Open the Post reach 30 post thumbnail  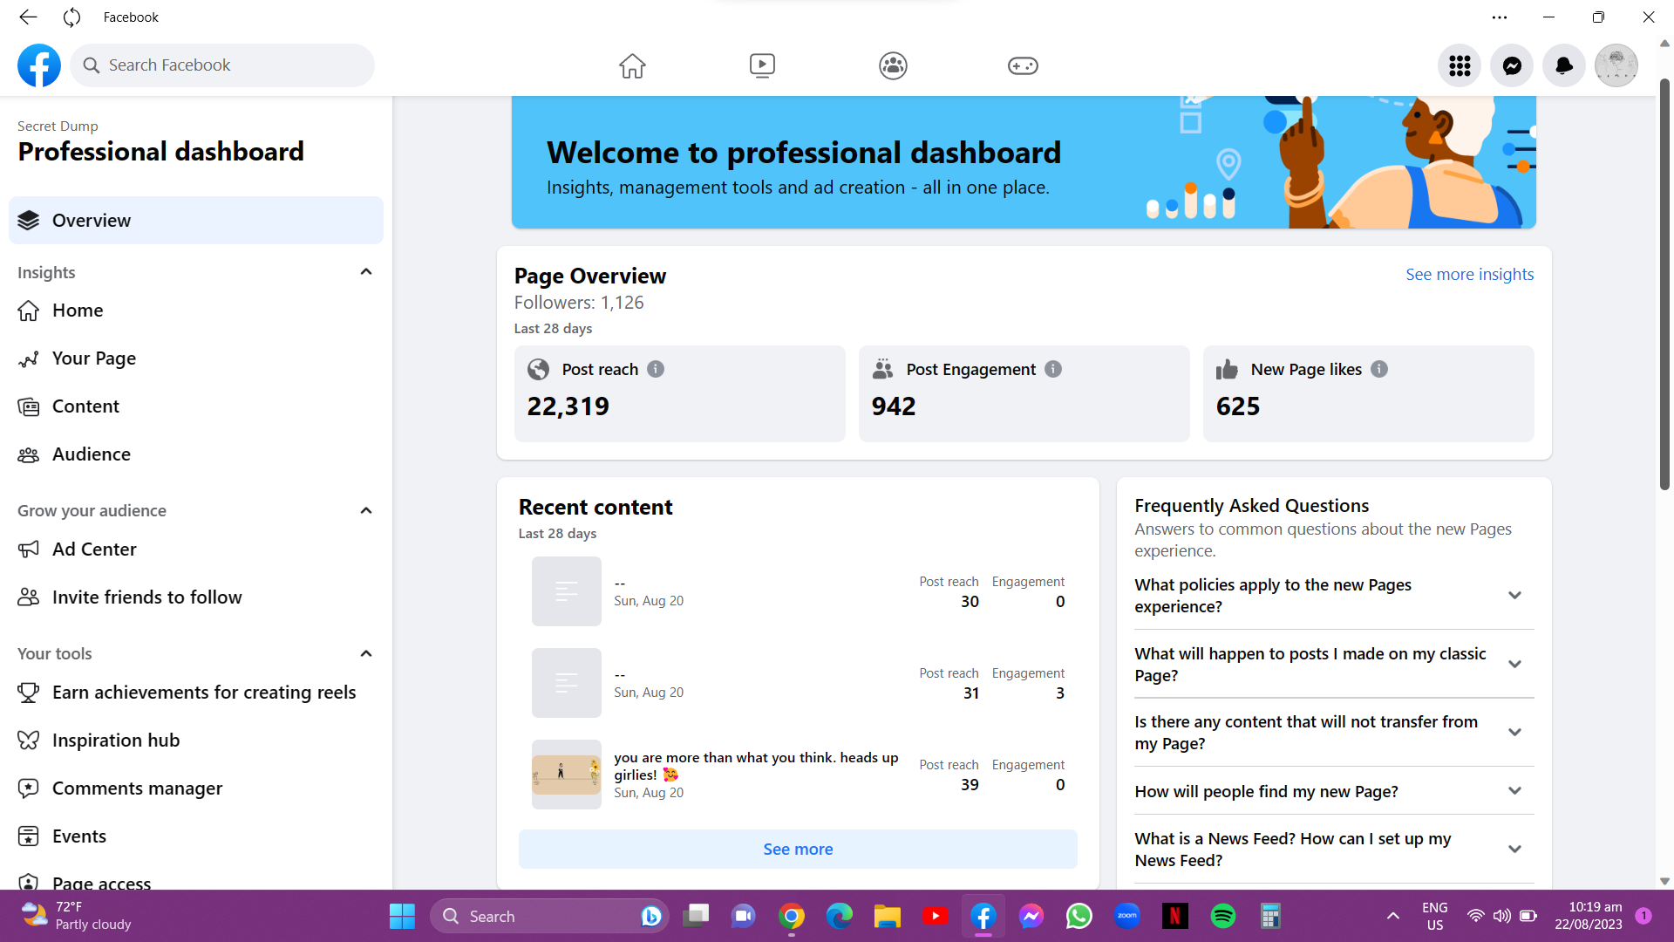(x=567, y=591)
